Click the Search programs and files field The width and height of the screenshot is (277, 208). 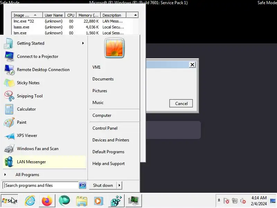coord(41,185)
